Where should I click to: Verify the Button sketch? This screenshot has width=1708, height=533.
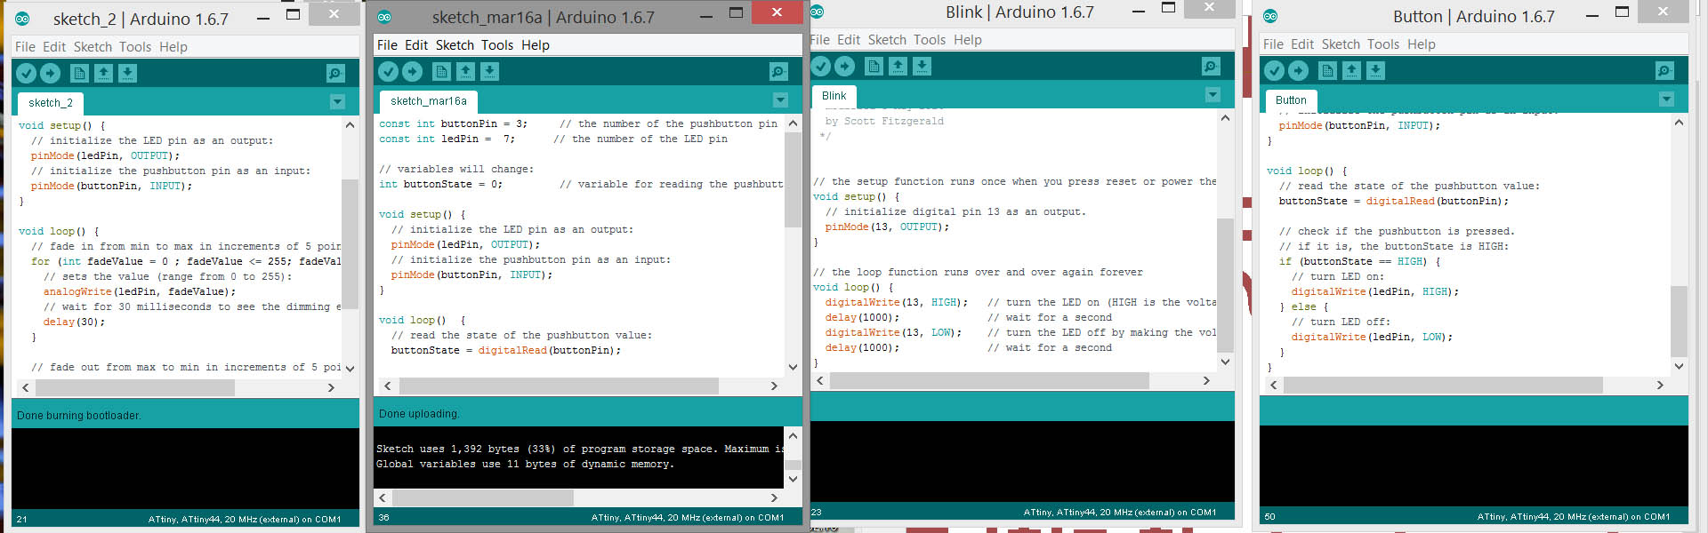point(1275,70)
